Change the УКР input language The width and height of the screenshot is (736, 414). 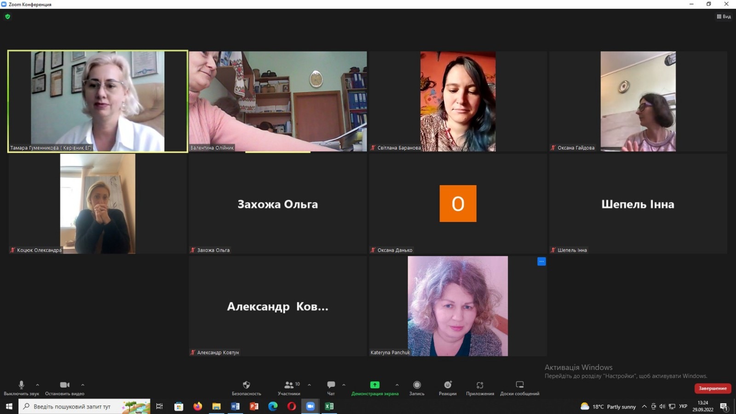[x=683, y=407]
